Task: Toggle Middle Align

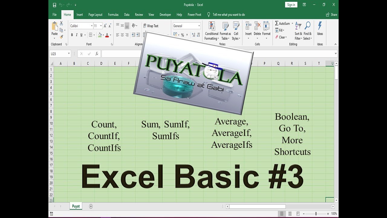Action: click(x=122, y=26)
